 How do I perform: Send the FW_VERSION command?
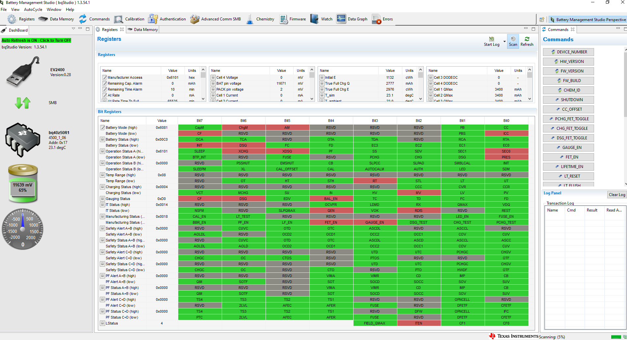pos(568,71)
